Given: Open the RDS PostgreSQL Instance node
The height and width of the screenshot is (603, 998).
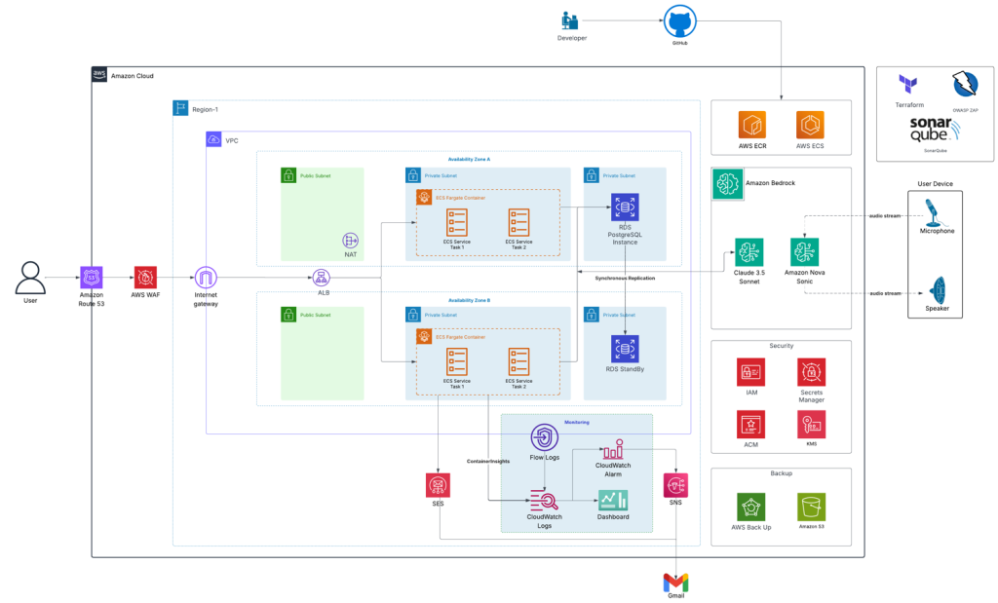Looking at the screenshot, I should click(624, 207).
